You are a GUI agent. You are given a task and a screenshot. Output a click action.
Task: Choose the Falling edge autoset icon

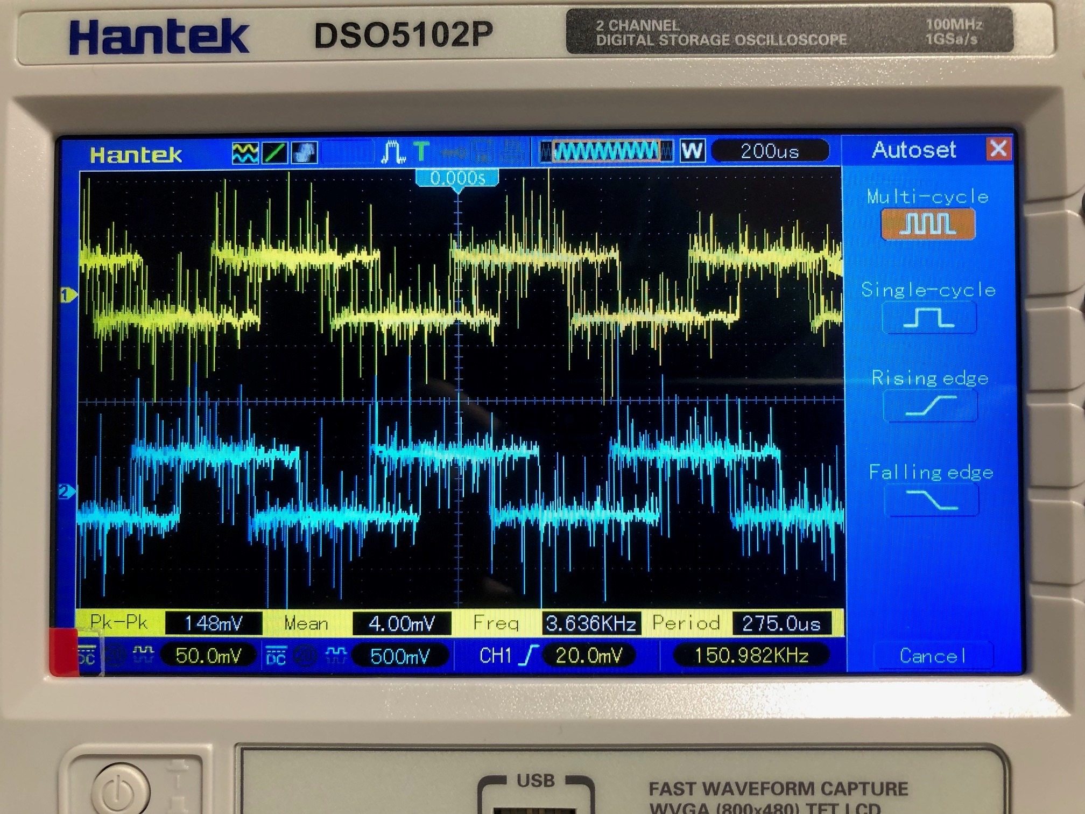931,499
